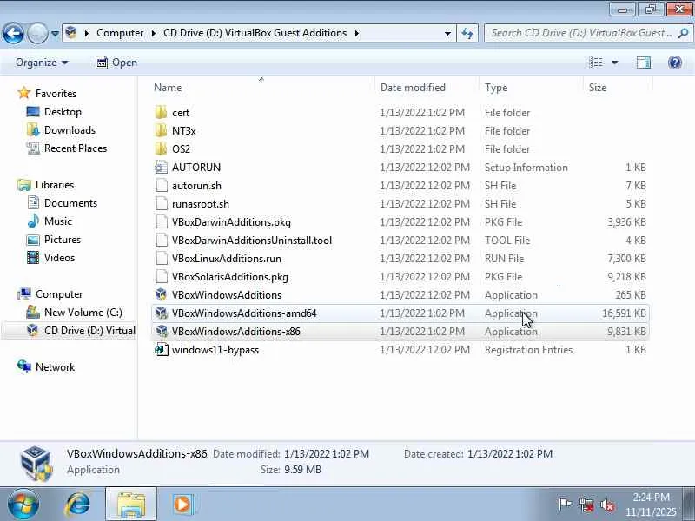Open the recent pages dropdown arrow

click(55, 33)
